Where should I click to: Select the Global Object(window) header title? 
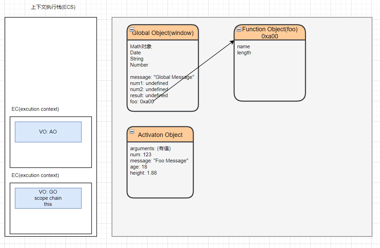click(x=163, y=33)
